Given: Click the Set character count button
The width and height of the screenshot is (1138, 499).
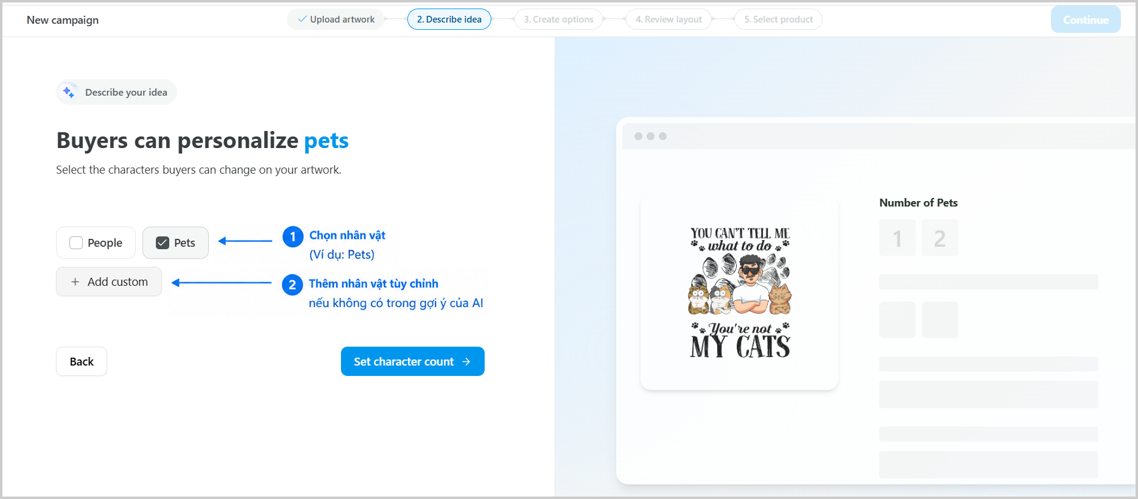Looking at the screenshot, I should click(x=413, y=361).
